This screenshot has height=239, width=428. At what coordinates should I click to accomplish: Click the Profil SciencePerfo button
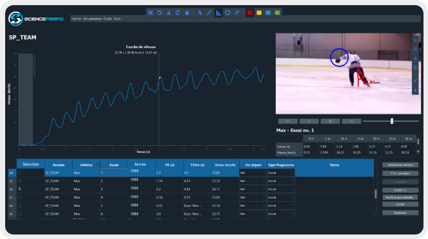click(x=400, y=197)
